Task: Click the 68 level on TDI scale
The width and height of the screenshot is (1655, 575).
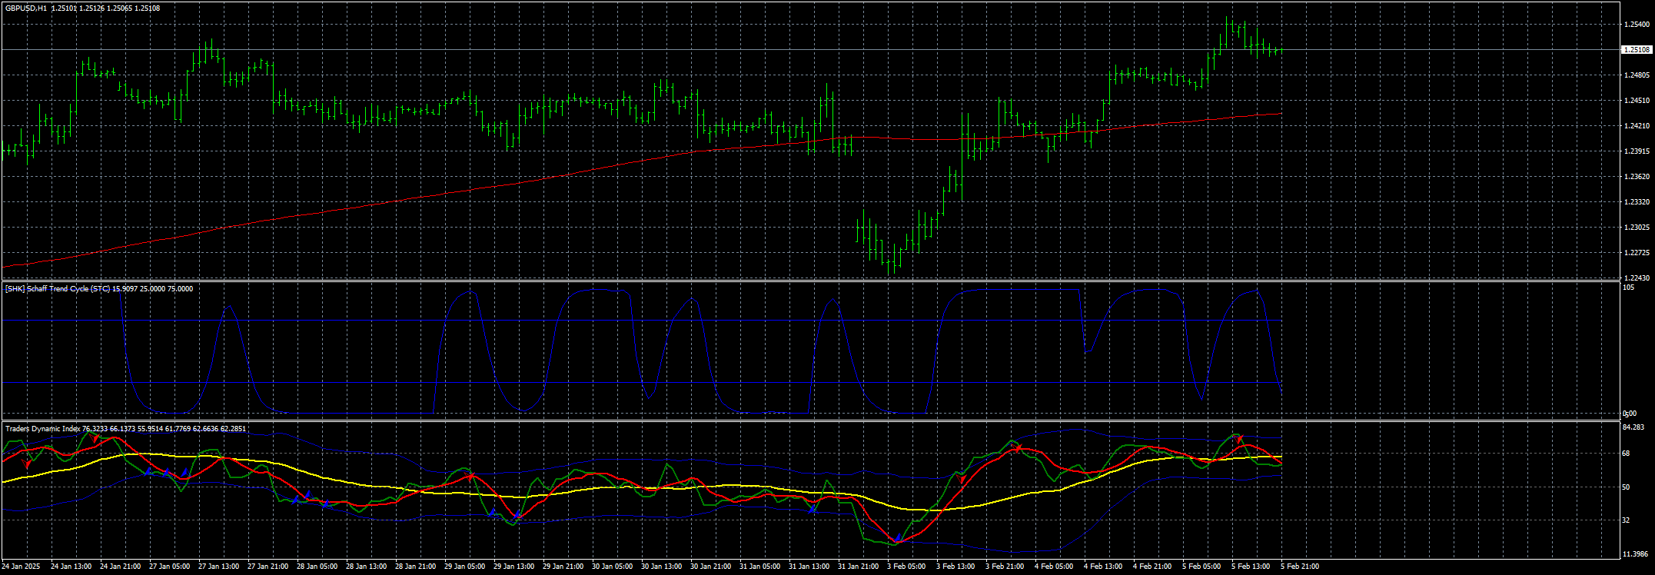Action: tap(1626, 454)
